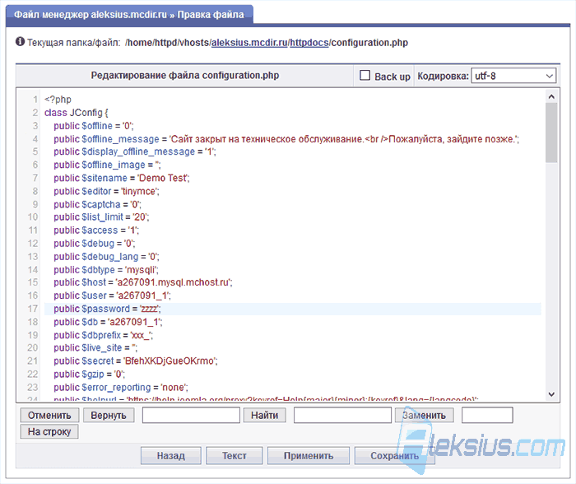
Task: Click the line public $error_reporting = 'none'
Action: (x=121, y=388)
